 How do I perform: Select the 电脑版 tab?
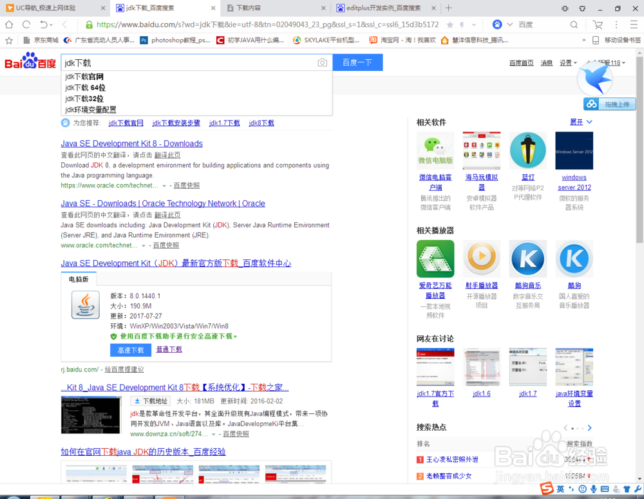point(79,279)
